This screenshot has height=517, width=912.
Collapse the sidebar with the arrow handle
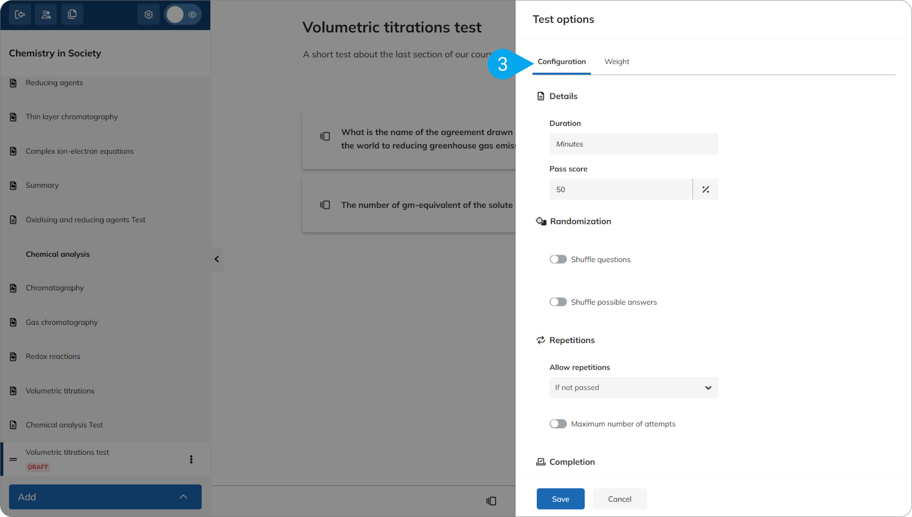click(217, 259)
